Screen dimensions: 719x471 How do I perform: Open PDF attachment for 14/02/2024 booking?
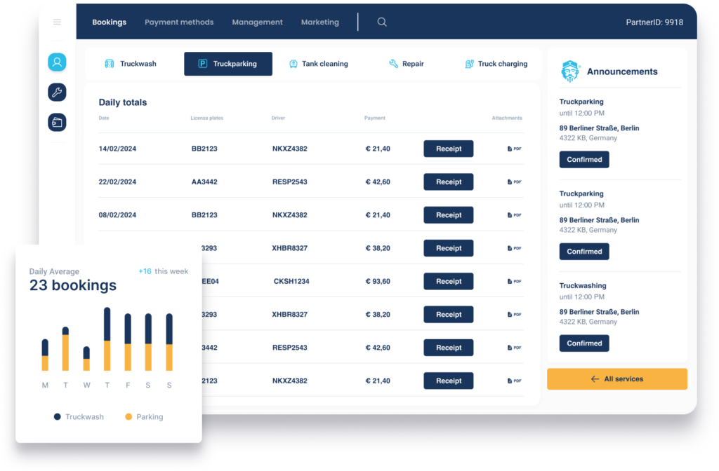[x=515, y=149]
